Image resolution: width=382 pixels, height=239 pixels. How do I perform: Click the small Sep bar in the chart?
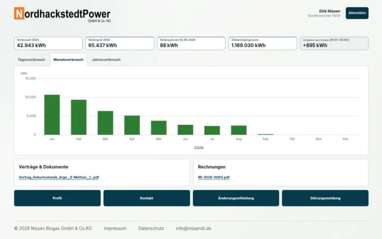pos(265,134)
